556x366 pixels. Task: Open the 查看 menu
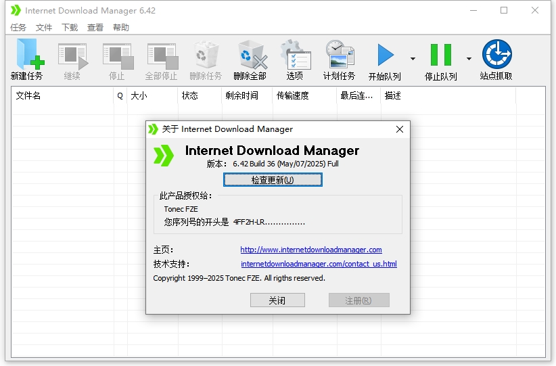click(x=95, y=28)
